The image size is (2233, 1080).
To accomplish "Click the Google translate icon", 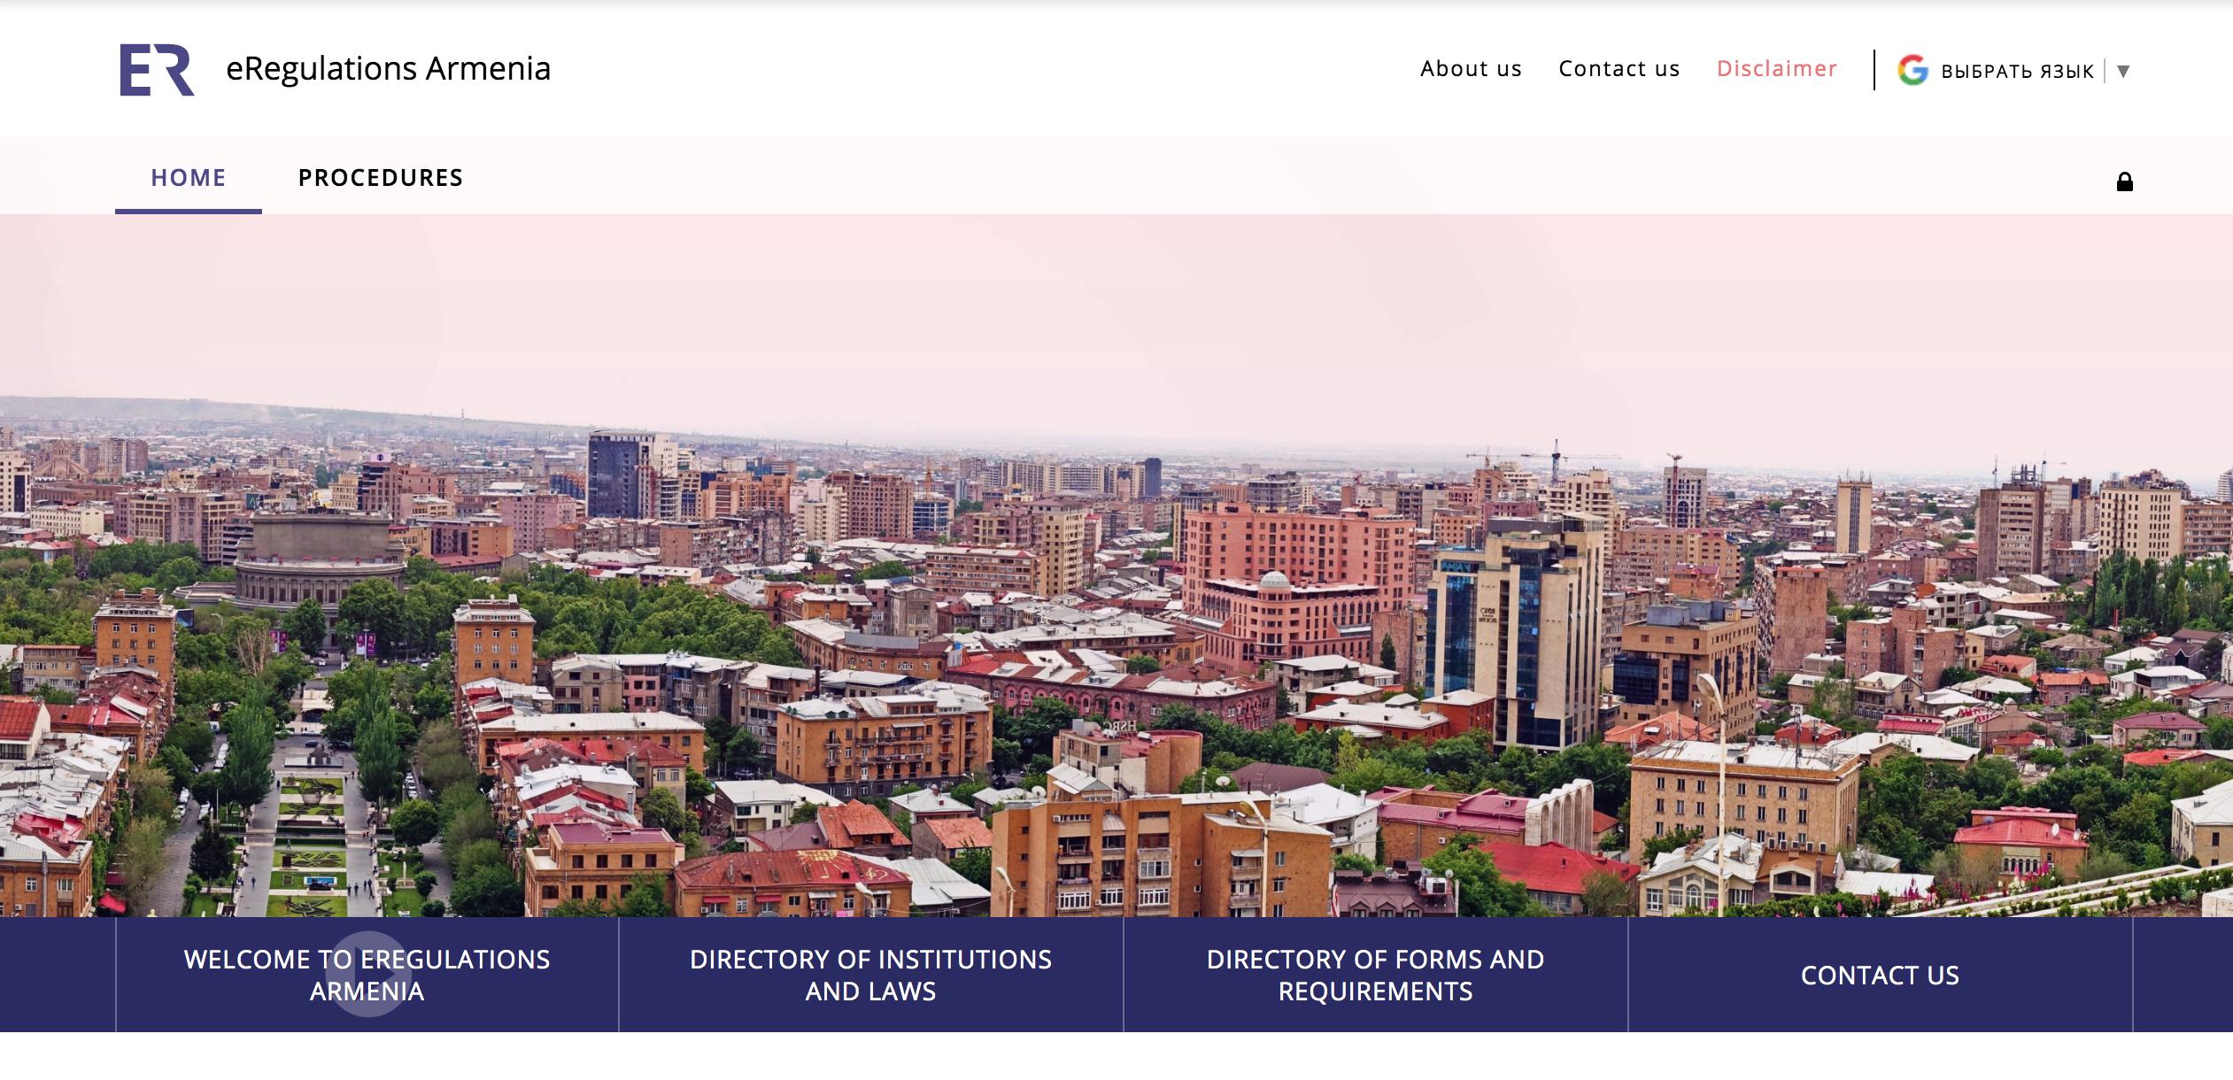I will (1912, 70).
